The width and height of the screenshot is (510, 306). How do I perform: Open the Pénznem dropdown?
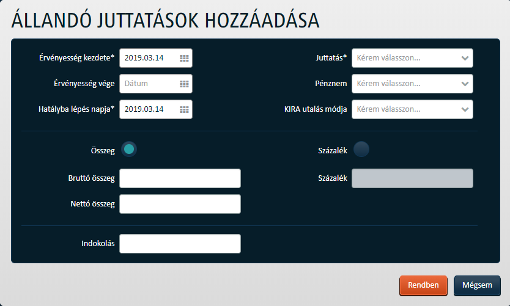pyautogui.click(x=412, y=84)
